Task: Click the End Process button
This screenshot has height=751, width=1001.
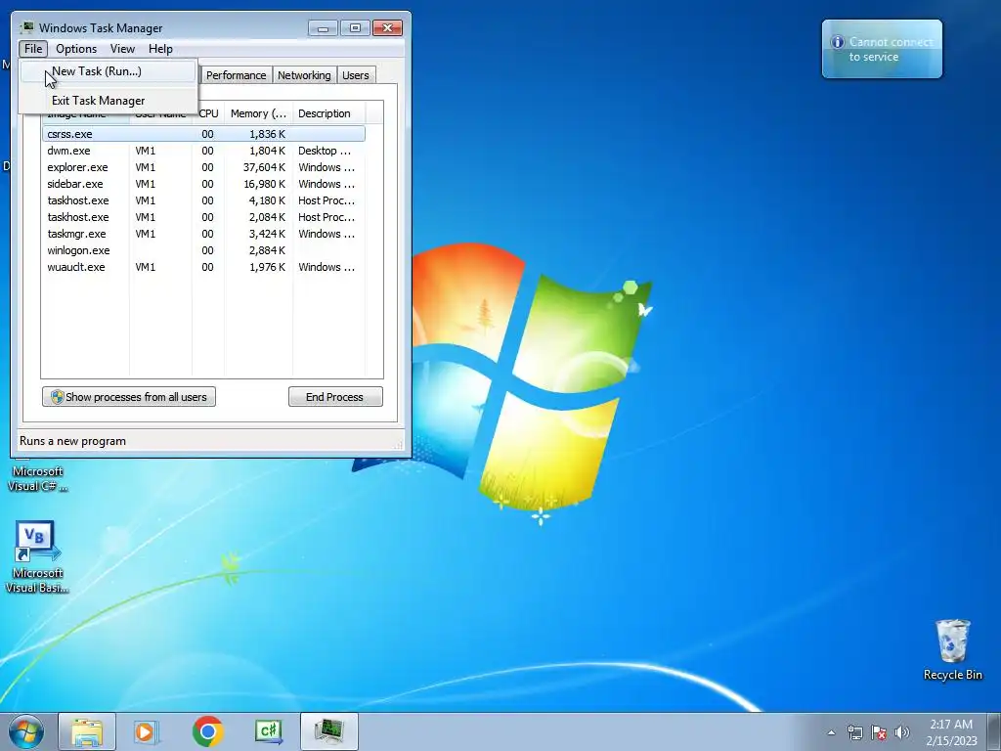Action: click(x=335, y=397)
